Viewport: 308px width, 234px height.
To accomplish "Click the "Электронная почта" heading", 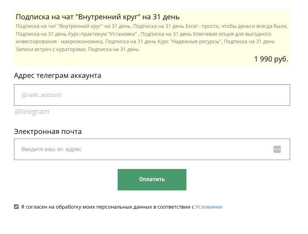I will pyautogui.click(x=48, y=131).
